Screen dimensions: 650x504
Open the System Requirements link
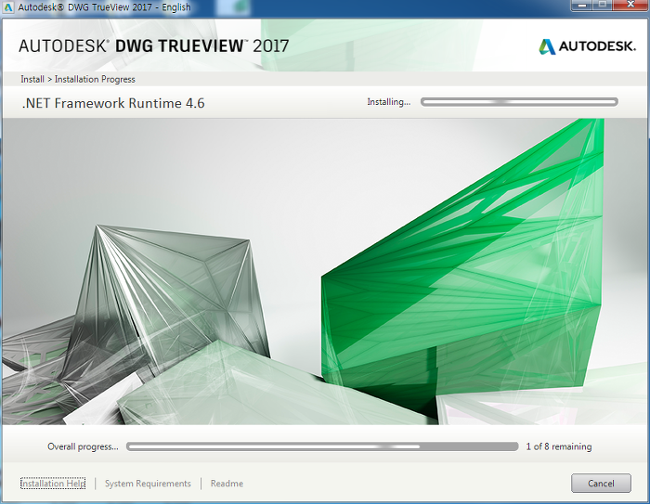(x=148, y=484)
